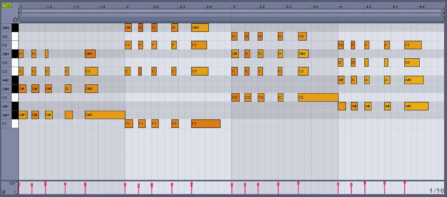447x197 pixels.
Task: Click the 3.3 beat marker in ruler
Action: point(289,7)
